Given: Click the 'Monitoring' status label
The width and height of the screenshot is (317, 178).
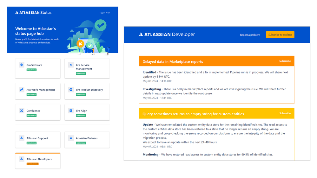Looking at the screenshot, I should pos(150,155).
